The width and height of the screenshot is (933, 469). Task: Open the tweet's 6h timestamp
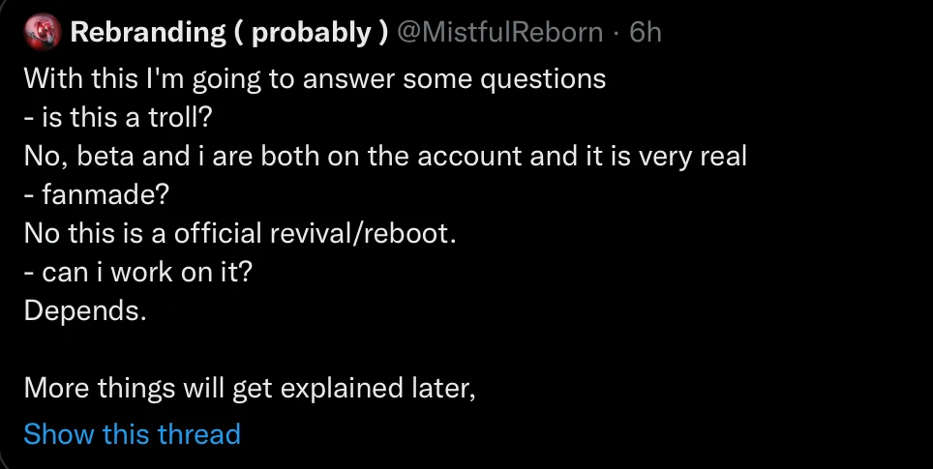pyautogui.click(x=646, y=34)
